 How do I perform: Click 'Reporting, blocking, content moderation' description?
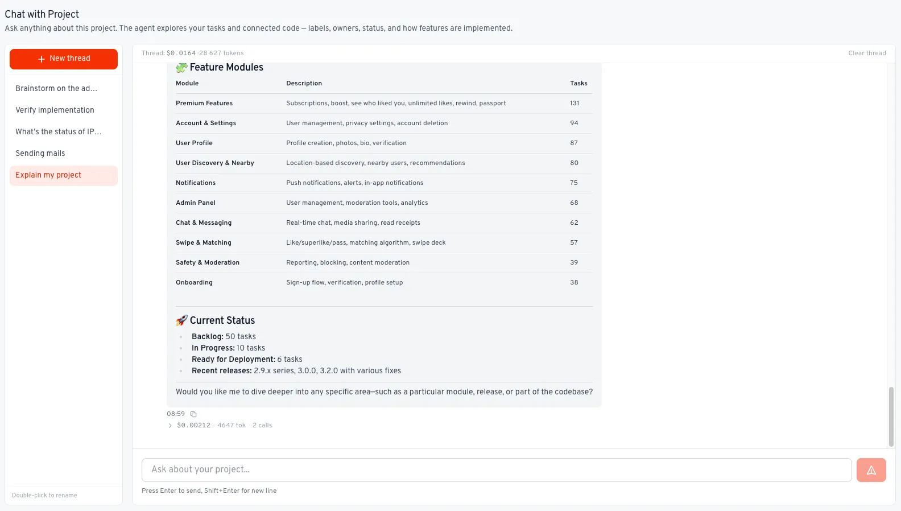coord(348,263)
